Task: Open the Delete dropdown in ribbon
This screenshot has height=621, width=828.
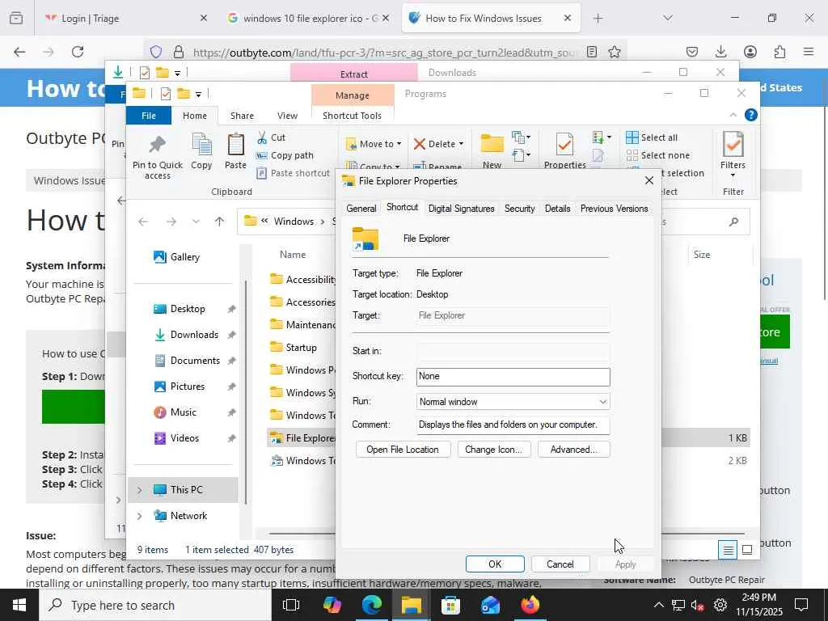Action: [x=439, y=144]
